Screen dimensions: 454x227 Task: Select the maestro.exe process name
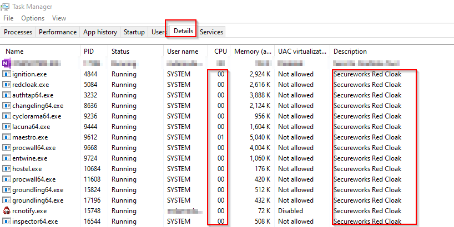coord(30,137)
